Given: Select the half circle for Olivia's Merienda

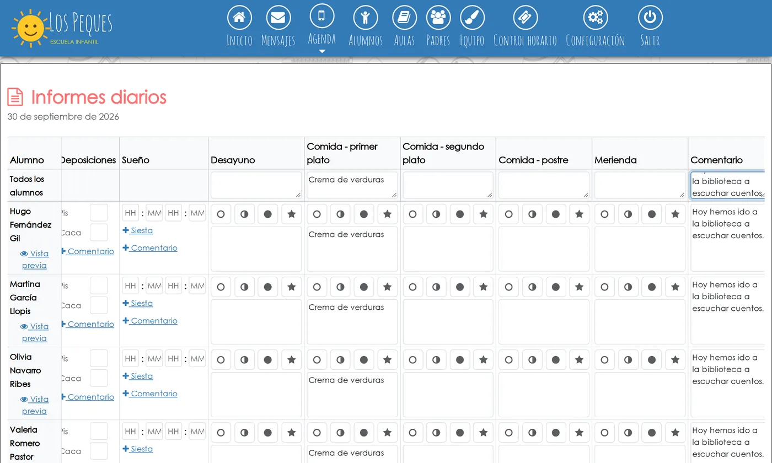Looking at the screenshot, I should 628,359.
